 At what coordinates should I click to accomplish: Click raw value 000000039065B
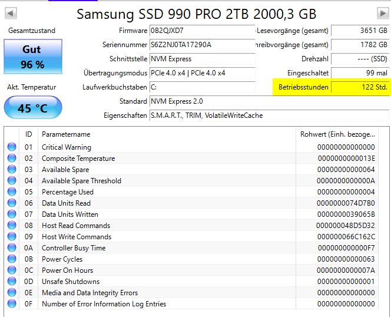(346, 214)
